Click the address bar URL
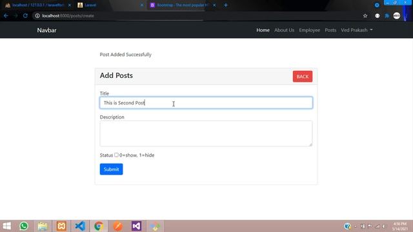413x232 pixels. [68, 15]
